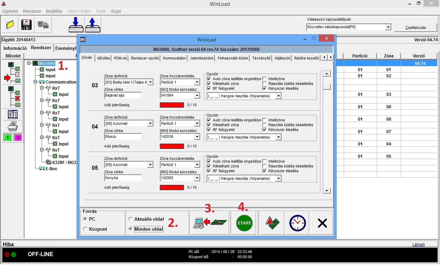
Task: Toggle Kiiktatható zóna for zone 04
Action: pos(209,125)
